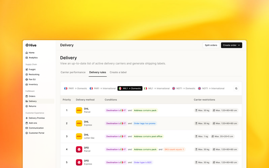Switch to Create a label tab
Viewport: 269px width, 168px height.
(x=118, y=72)
